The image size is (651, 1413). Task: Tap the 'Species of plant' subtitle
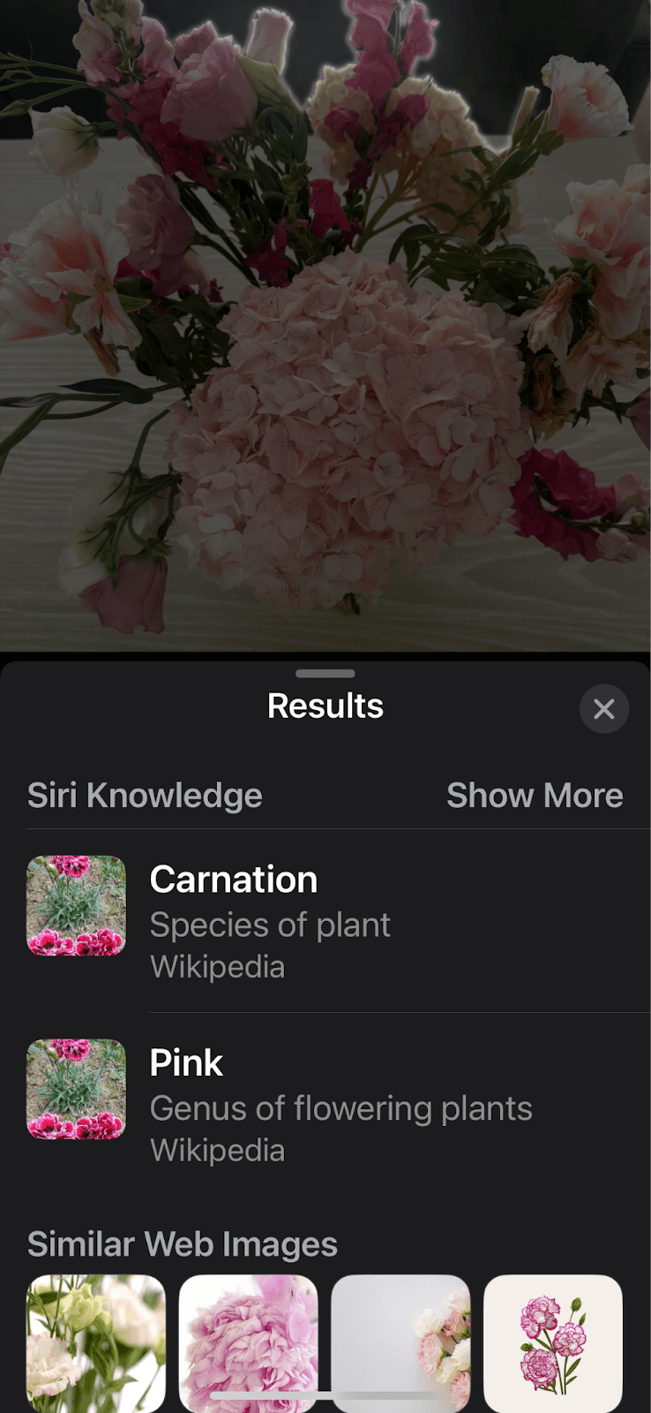(270, 925)
